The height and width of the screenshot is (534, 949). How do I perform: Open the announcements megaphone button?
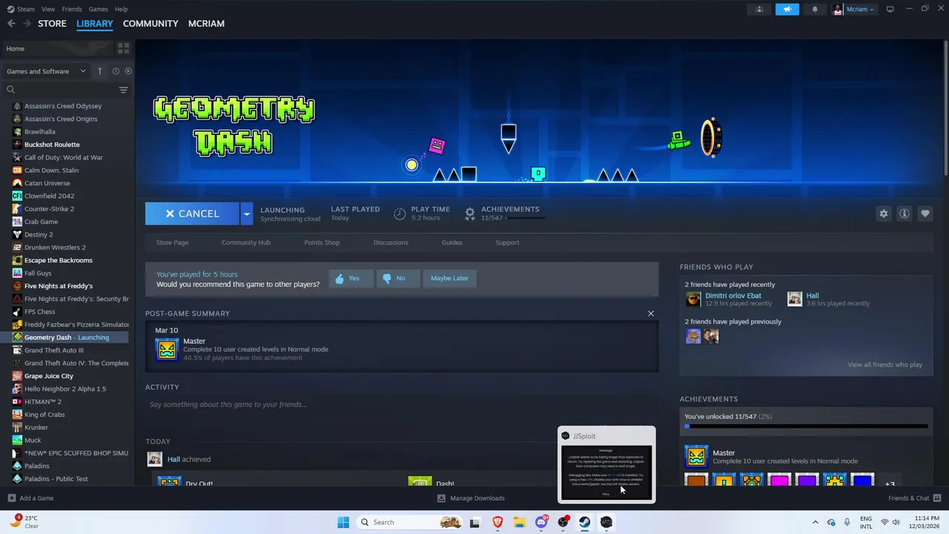(x=787, y=9)
